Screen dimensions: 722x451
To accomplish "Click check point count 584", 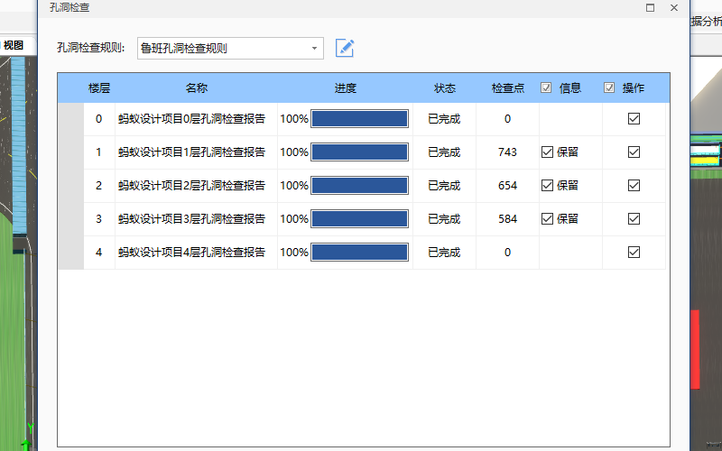I will tap(507, 218).
